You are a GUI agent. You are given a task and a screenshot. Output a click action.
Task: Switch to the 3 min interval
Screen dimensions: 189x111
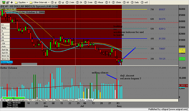88,2
